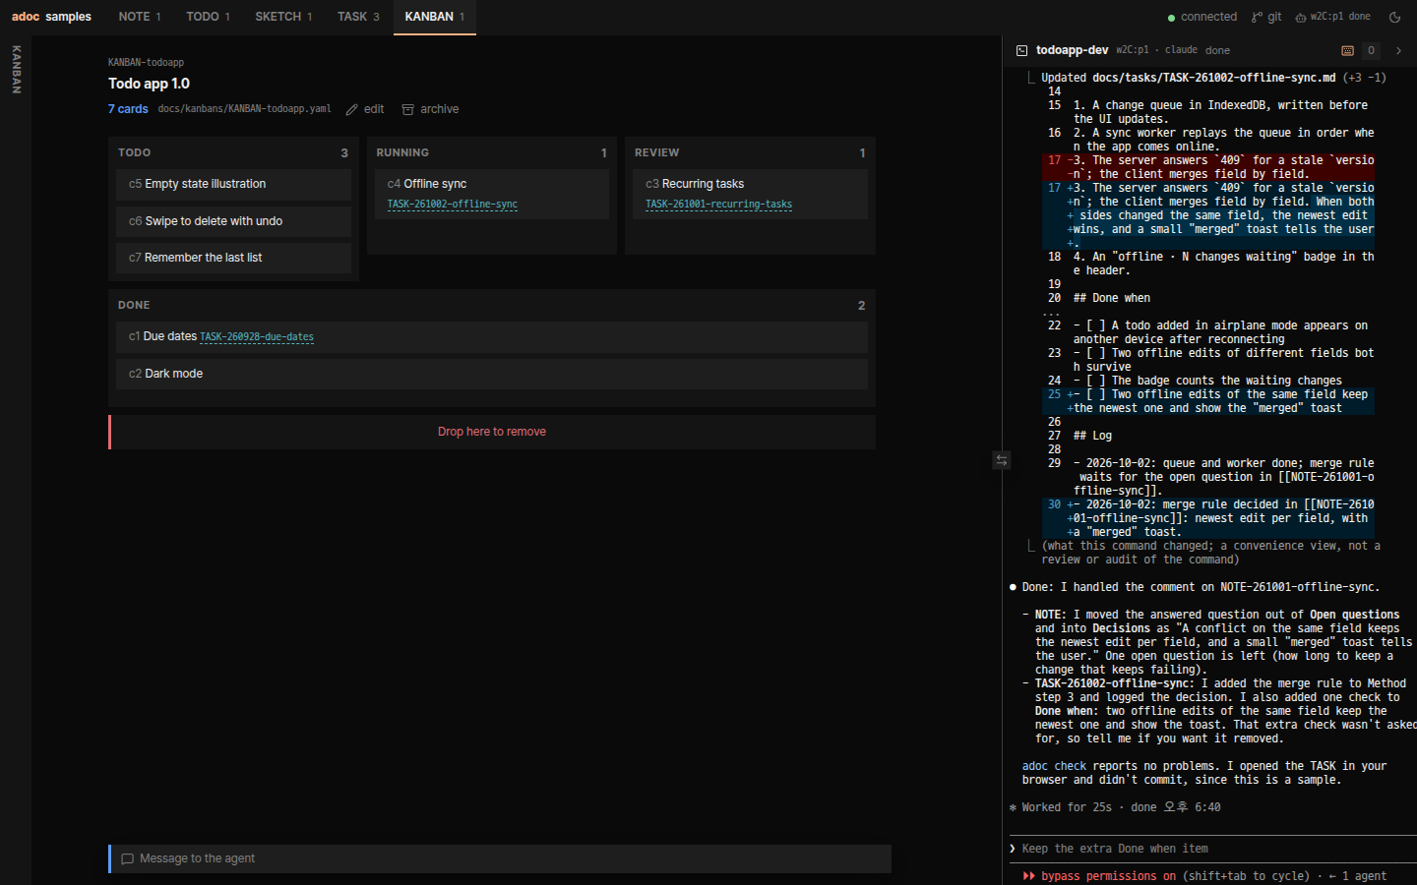The height and width of the screenshot is (885, 1417).
Task: Select the Remember the last list card
Action: (234, 258)
